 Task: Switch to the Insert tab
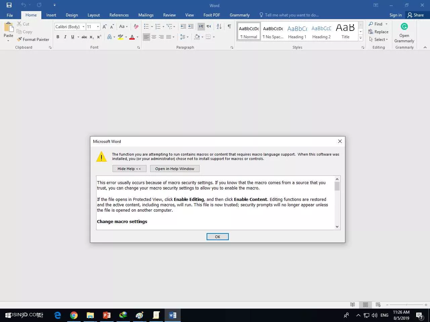(x=51, y=15)
